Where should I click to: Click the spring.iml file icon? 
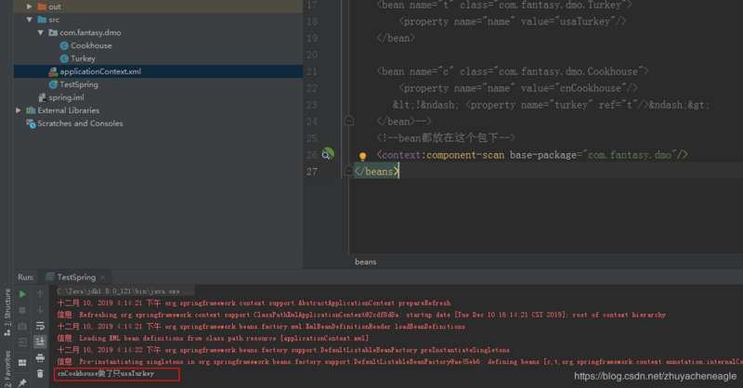point(42,97)
